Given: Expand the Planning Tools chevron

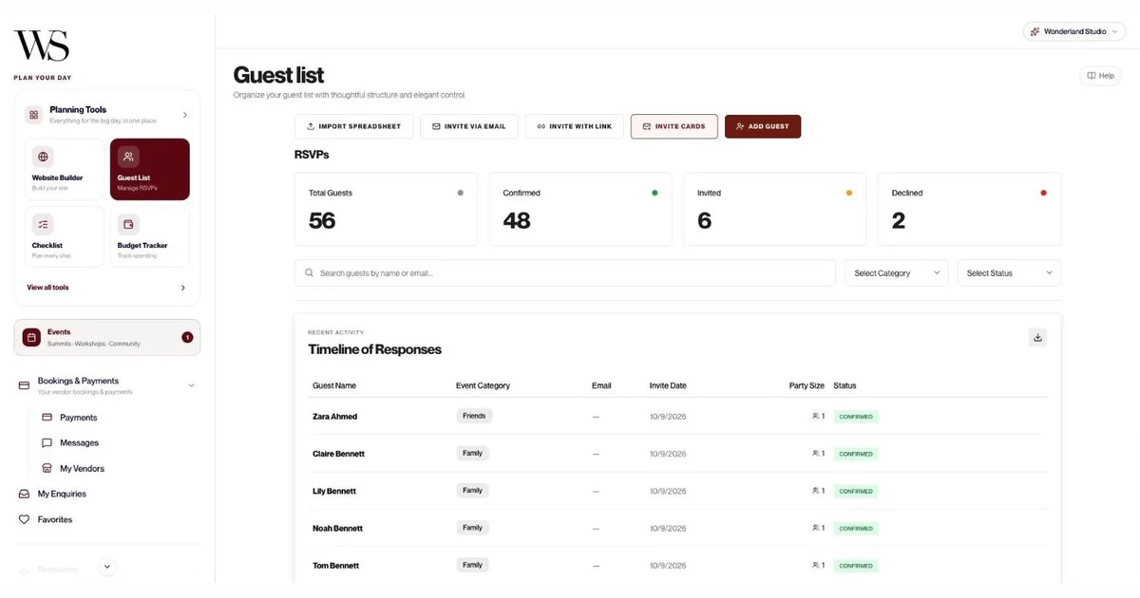Looking at the screenshot, I should click(x=184, y=115).
